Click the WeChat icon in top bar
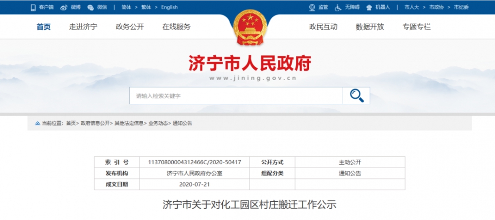495x220 pixels. coord(90,7)
